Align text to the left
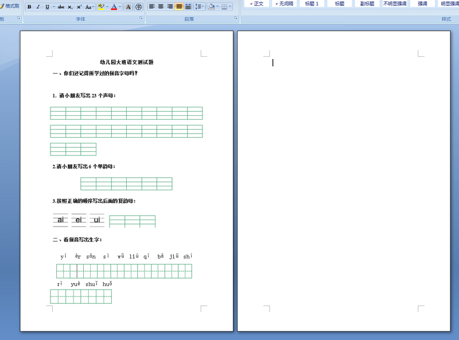The height and width of the screenshot is (340, 459). pyautogui.click(x=152, y=6)
